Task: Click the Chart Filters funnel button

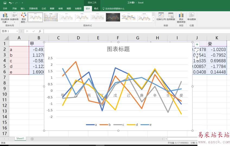Action: (x=197, y=57)
